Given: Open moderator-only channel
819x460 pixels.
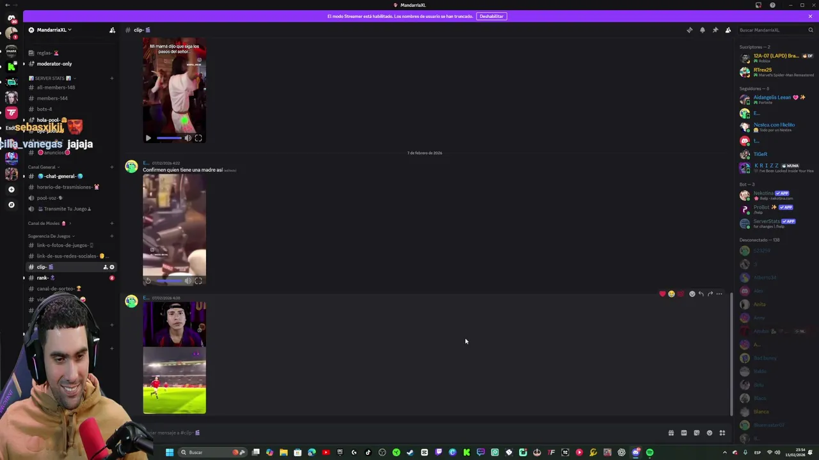Looking at the screenshot, I should coord(70,64).
